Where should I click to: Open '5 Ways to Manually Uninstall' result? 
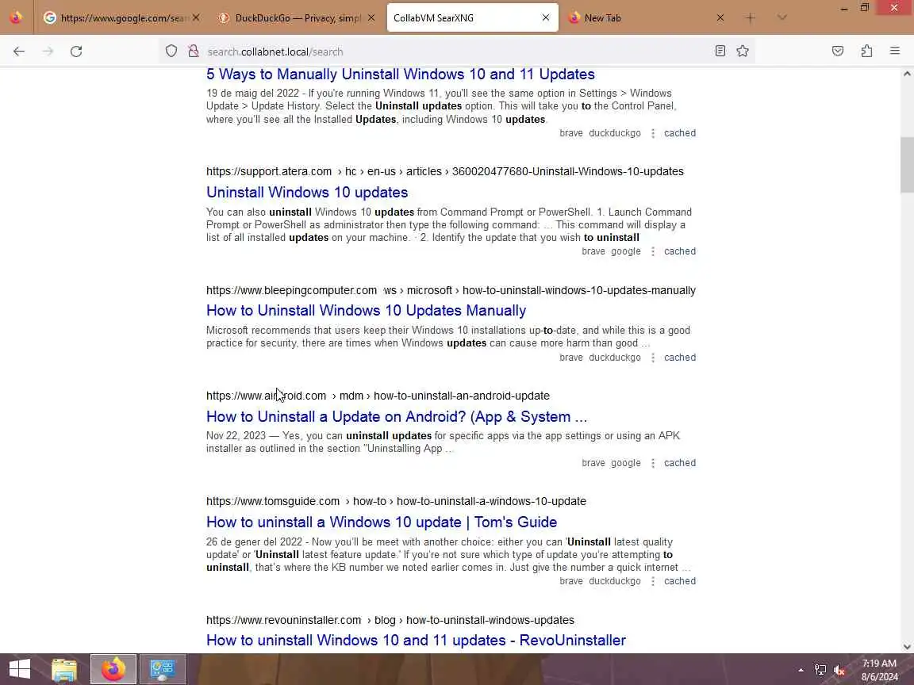pos(401,75)
